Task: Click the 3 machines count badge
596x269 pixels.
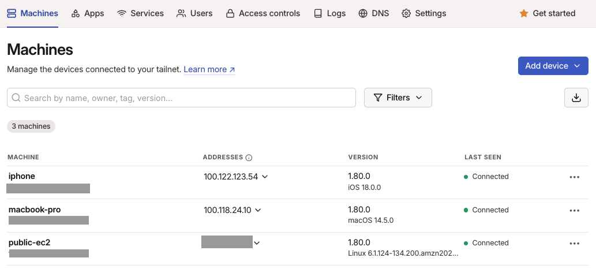Action: [31, 126]
